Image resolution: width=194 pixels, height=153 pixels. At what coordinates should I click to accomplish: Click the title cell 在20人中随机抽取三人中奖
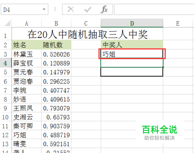[x=87, y=34]
